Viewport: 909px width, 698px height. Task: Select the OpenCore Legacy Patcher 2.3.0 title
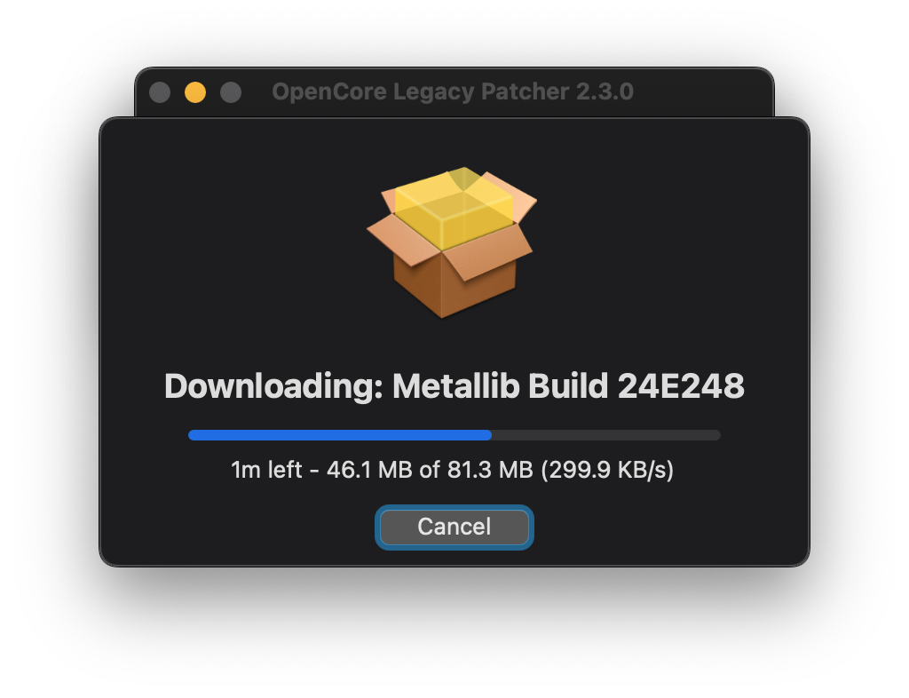pos(453,91)
